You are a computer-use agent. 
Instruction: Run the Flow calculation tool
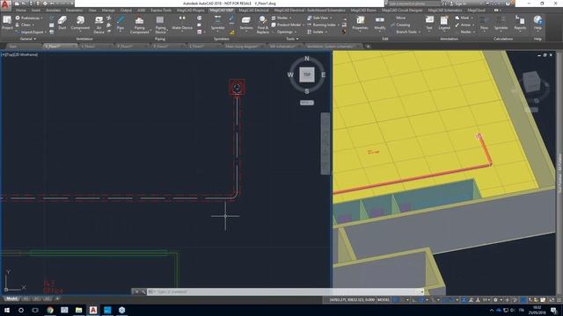coord(484,23)
